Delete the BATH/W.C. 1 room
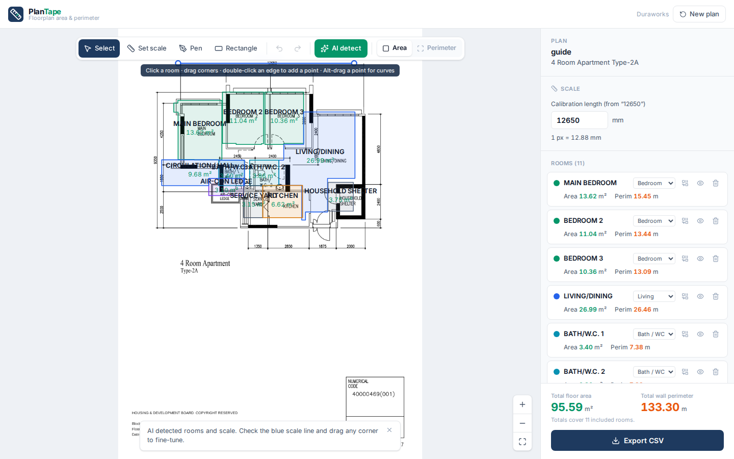The height and width of the screenshot is (459, 734). (x=716, y=334)
